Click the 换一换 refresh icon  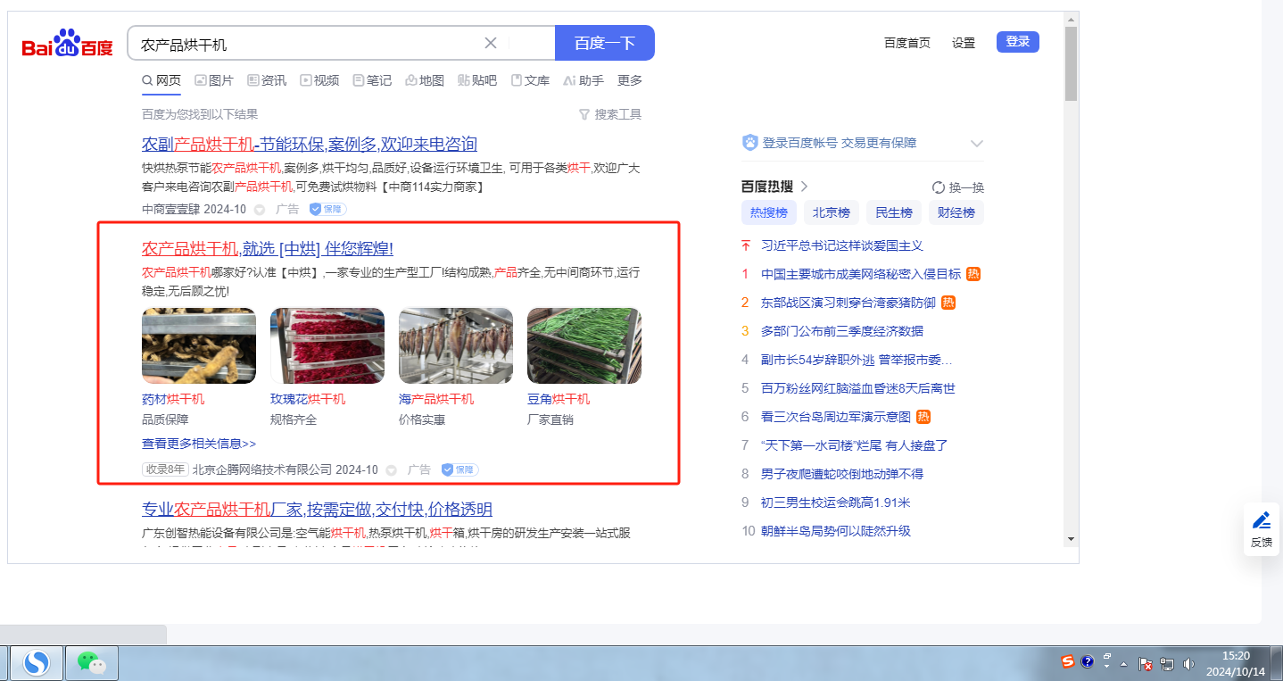(938, 187)
